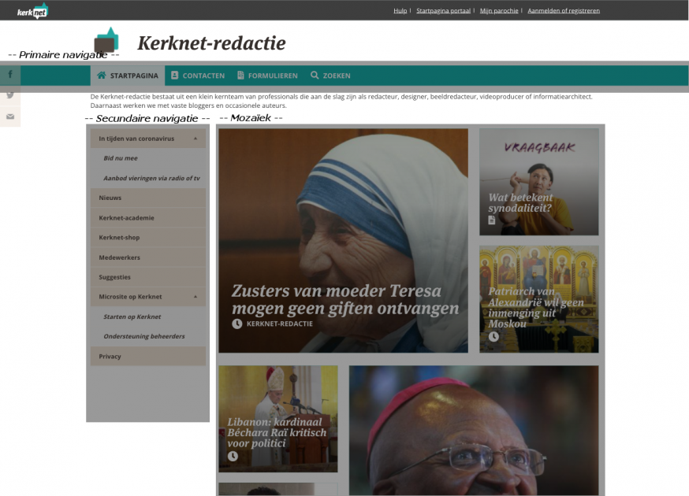Click the Kerknet logo in top bar
689x496 pixels.
tap(32, 11)
